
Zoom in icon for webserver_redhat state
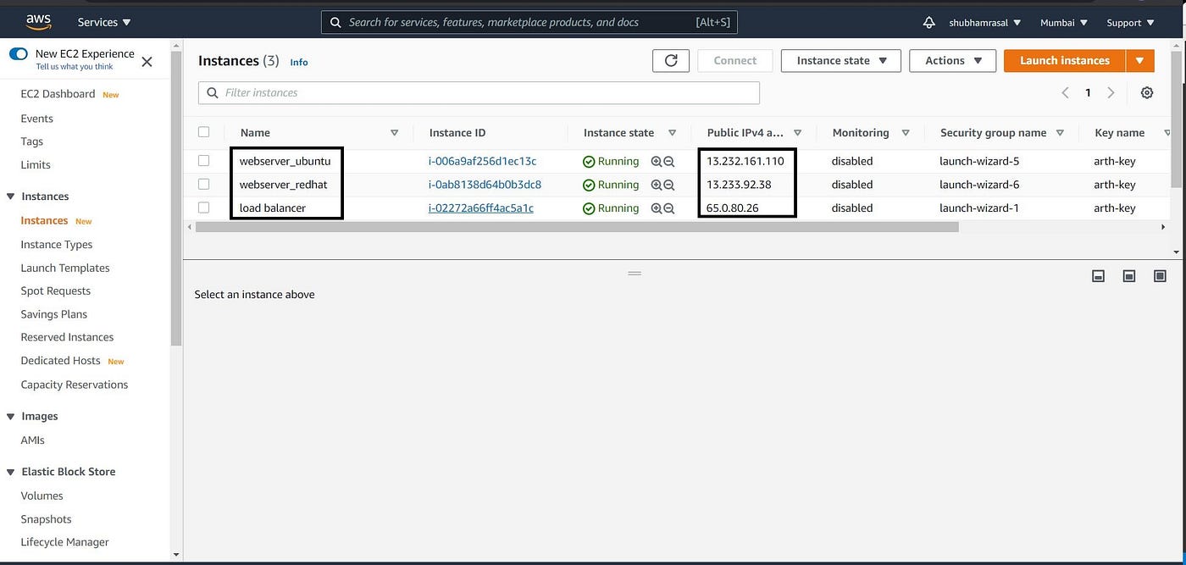(x=657, y=185)
